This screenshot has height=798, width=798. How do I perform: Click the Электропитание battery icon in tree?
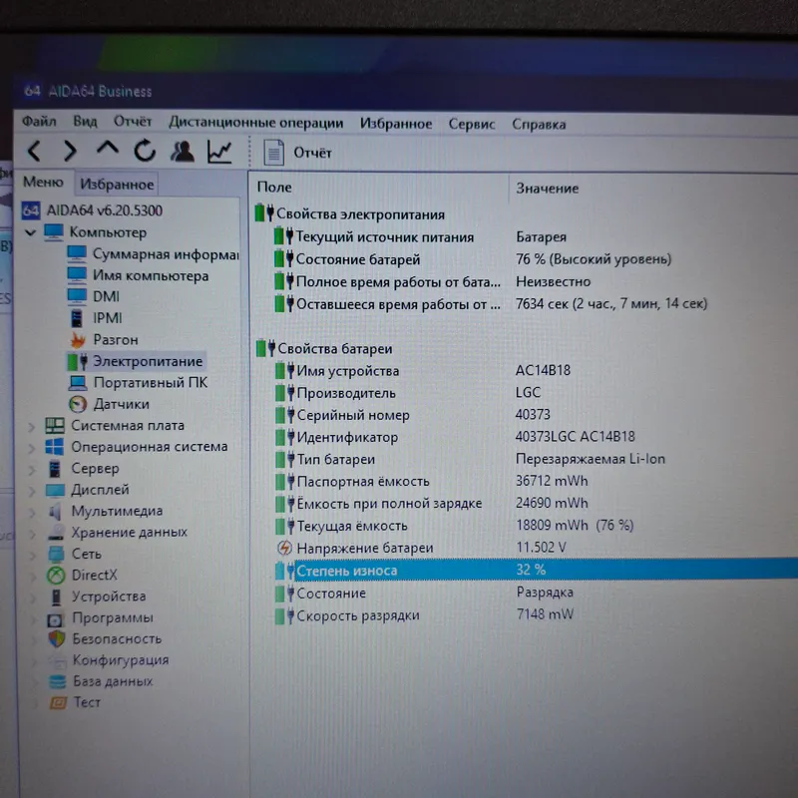78,362
